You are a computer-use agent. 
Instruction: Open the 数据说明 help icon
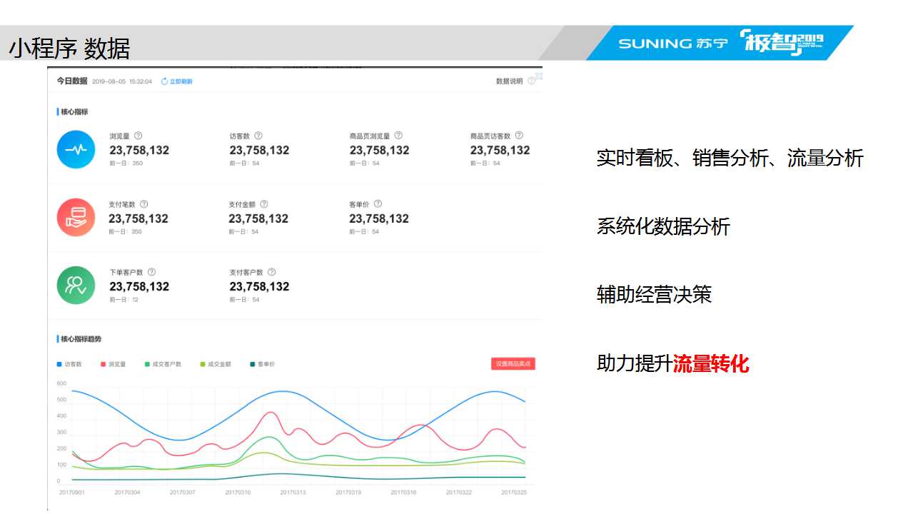click(x=531, y=81)
